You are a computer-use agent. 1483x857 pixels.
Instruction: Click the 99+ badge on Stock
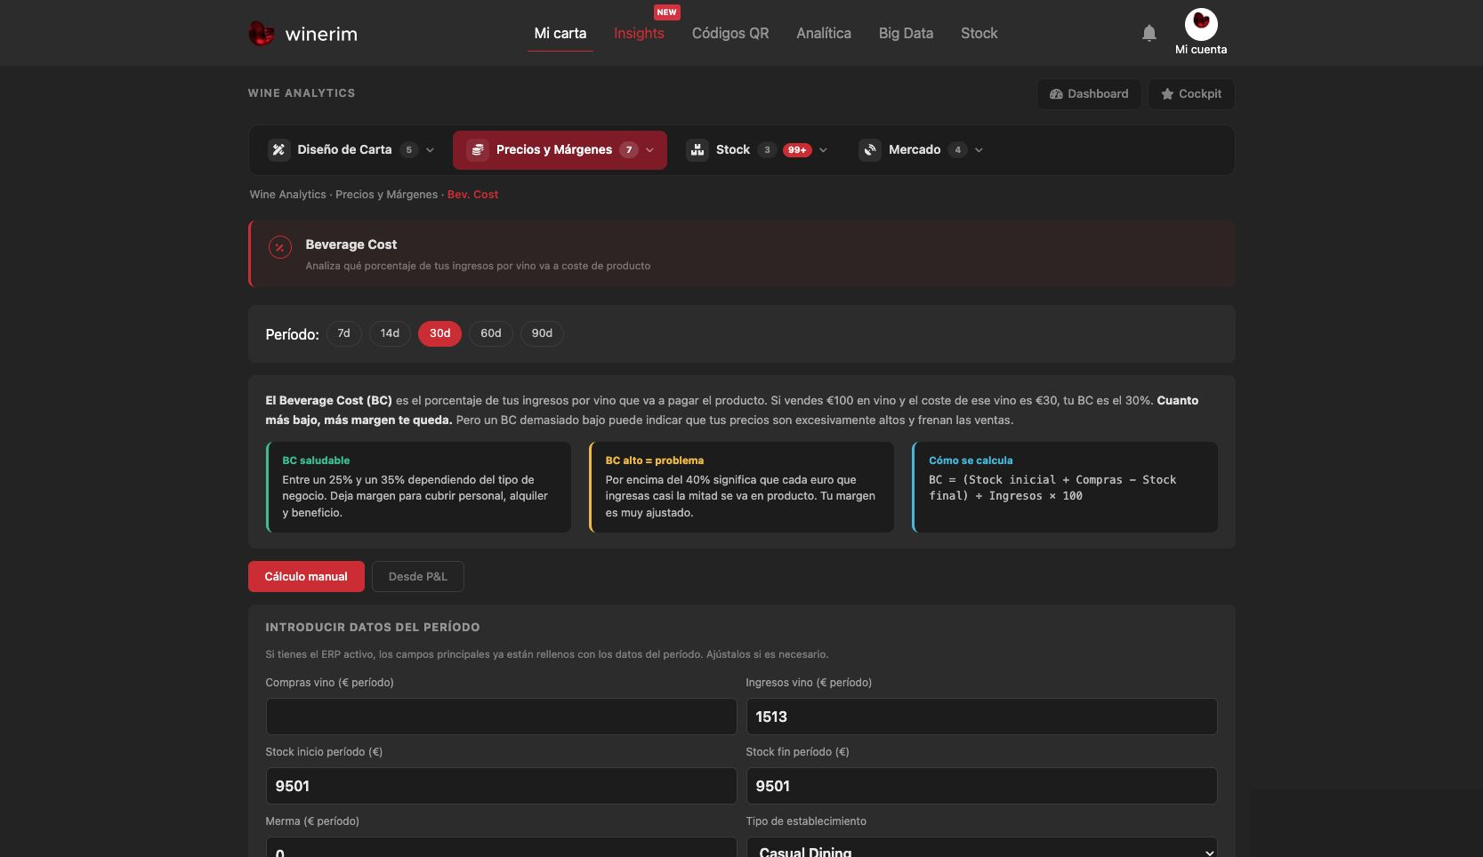pyautogui.click(x=797, y=150)
